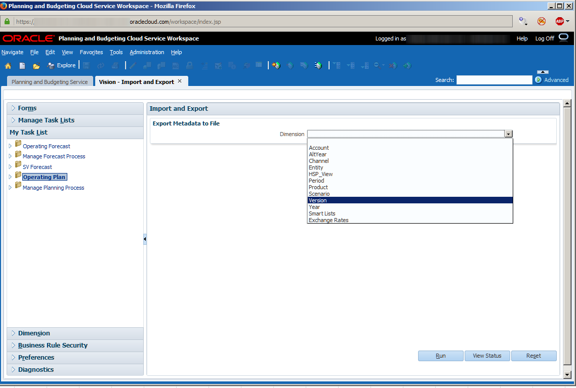Image resolution: width=576 pixels, height=388 pixels.
Task: Click the Dimension dropdown arrow button
Action: click(x=508, y=134)
